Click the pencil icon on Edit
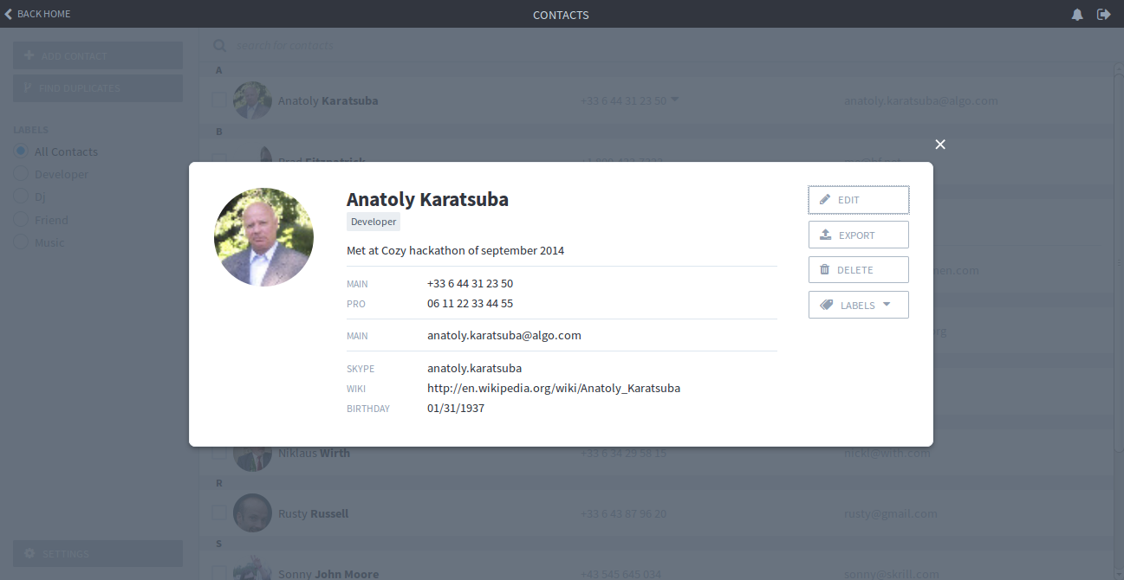 (x=825, y=200)
